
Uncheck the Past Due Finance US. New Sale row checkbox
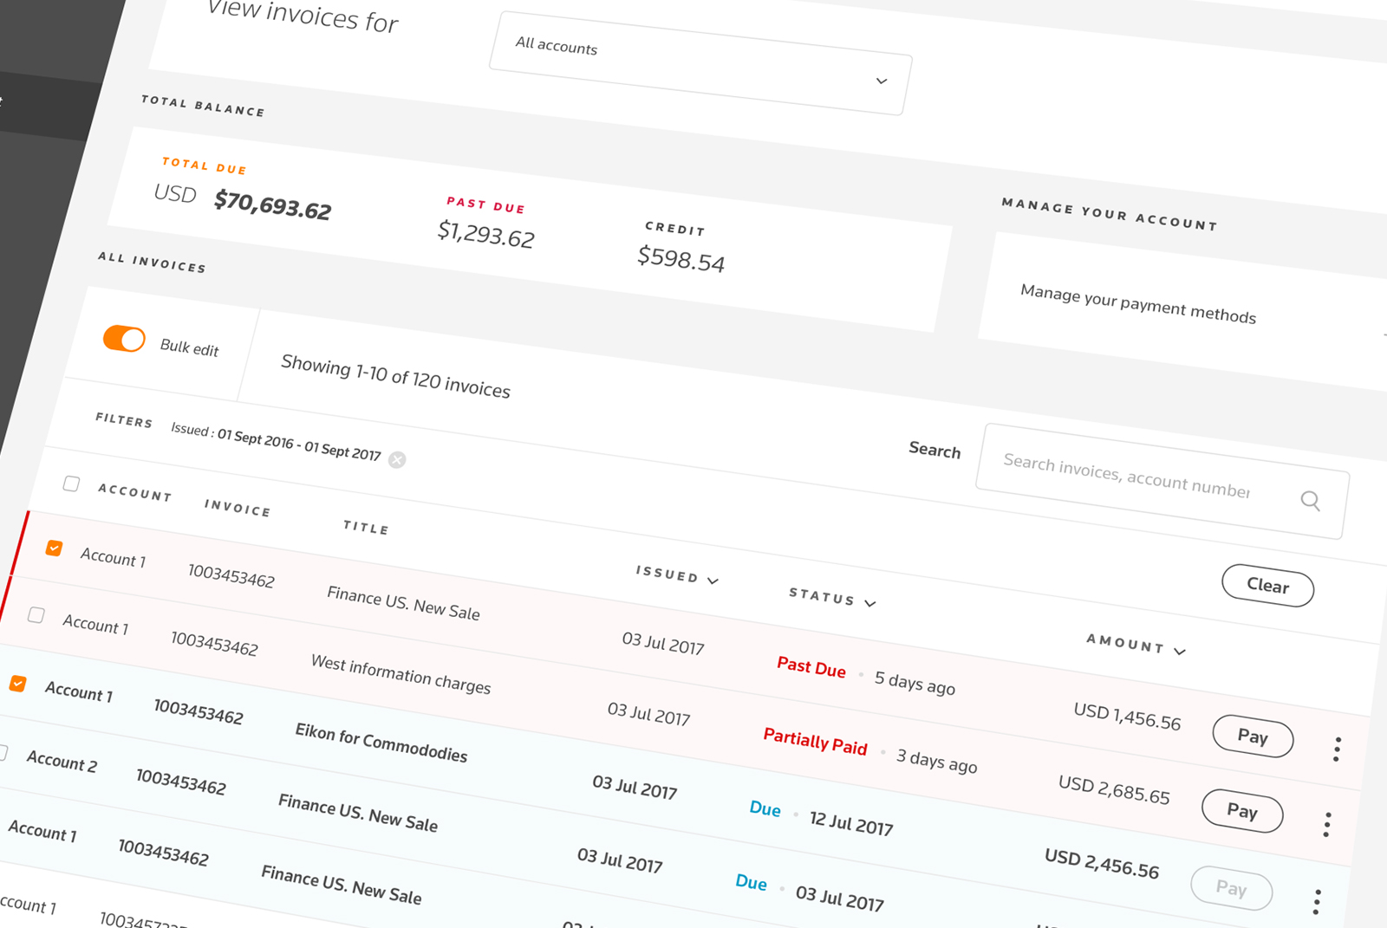[x=54, y=548]
